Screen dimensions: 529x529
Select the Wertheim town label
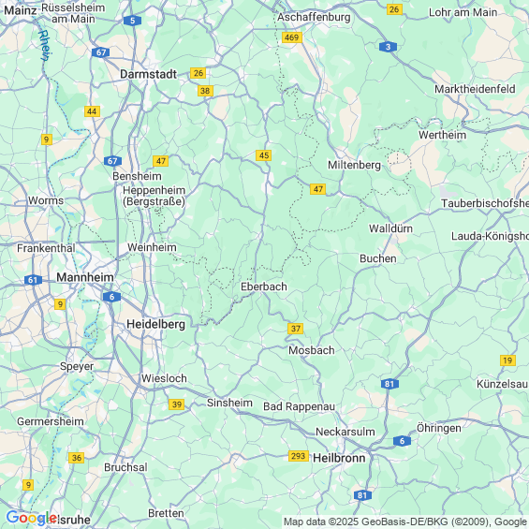tap(443, 135)
